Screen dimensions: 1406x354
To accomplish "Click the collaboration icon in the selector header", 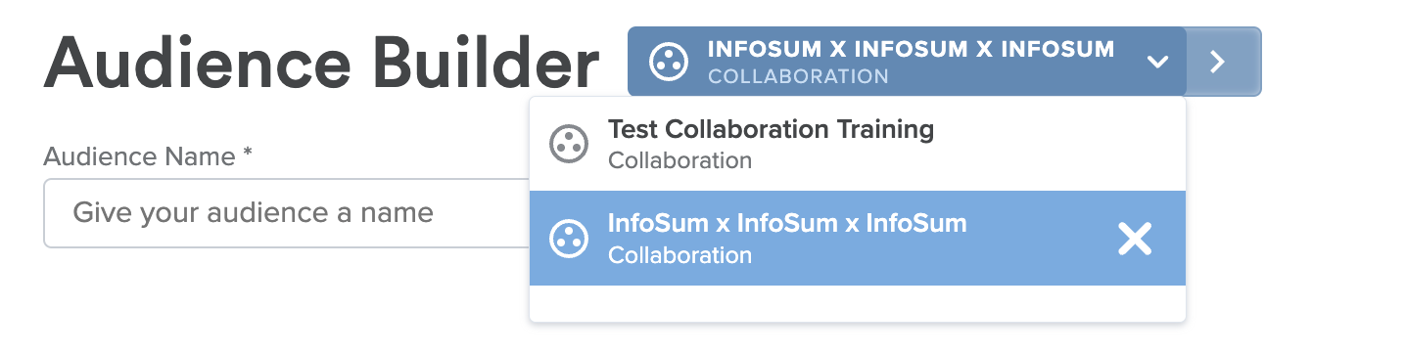I will tap(670, 61).
